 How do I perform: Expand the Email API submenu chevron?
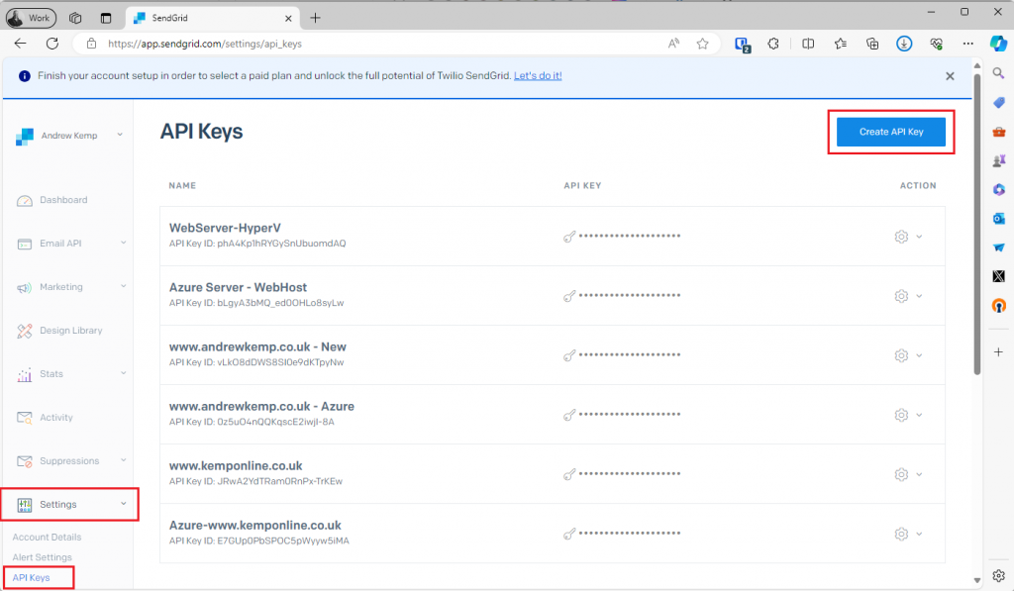124,243
